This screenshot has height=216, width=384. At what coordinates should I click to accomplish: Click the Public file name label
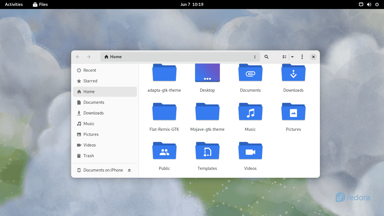coord(164,168)
